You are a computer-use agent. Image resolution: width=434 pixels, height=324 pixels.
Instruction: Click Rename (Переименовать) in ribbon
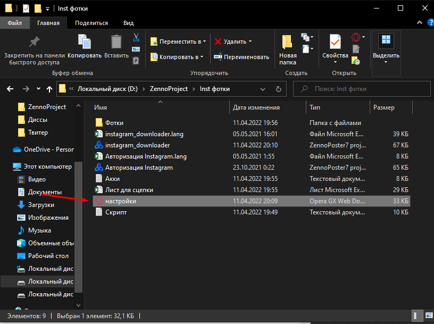(x=241, y=57)
